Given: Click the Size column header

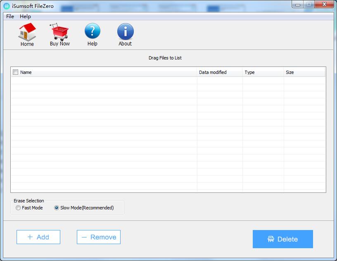Looking at the screenshot, I should coord(290,72).
